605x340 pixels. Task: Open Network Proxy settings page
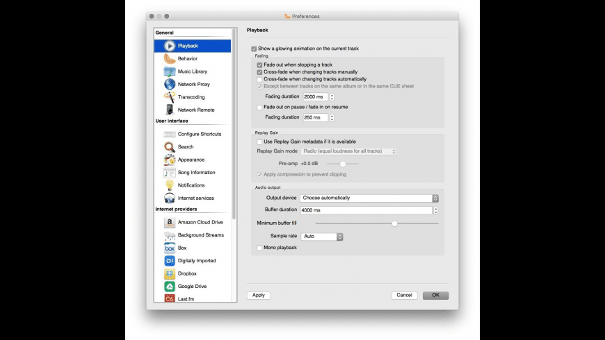[x=193, y=84]
